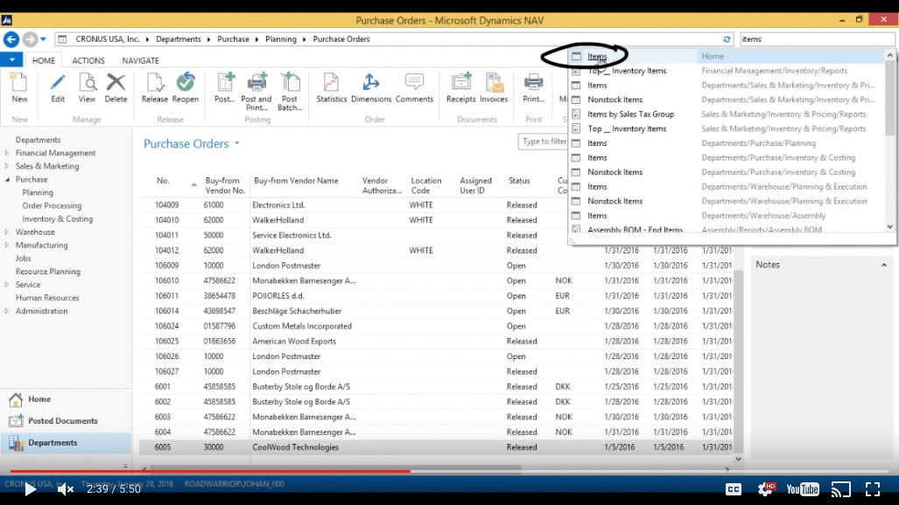Select Human Resources in the tree
Viewport: 899px width, 505px height.
pyautogui.click(x=47, y=298)
